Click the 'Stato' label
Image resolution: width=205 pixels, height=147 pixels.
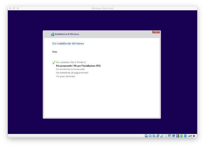55,52
